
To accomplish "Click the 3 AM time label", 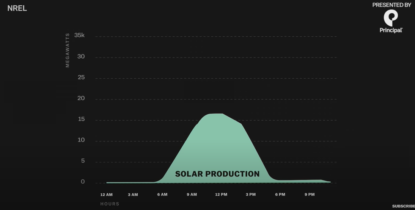I will coord(133,195).
